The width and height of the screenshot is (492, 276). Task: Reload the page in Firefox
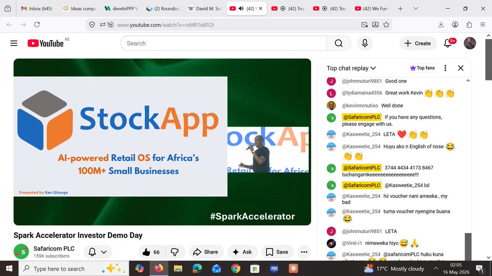coord(37,25)
